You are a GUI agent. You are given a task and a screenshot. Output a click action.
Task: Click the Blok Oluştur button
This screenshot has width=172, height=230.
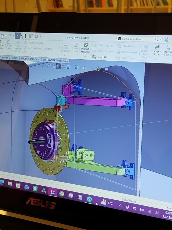(103, 45)
